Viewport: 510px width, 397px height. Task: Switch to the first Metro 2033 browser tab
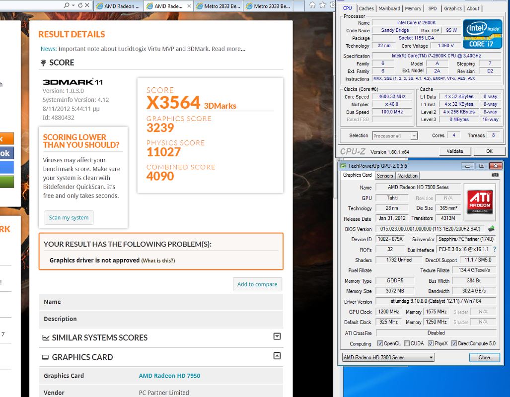219,6
